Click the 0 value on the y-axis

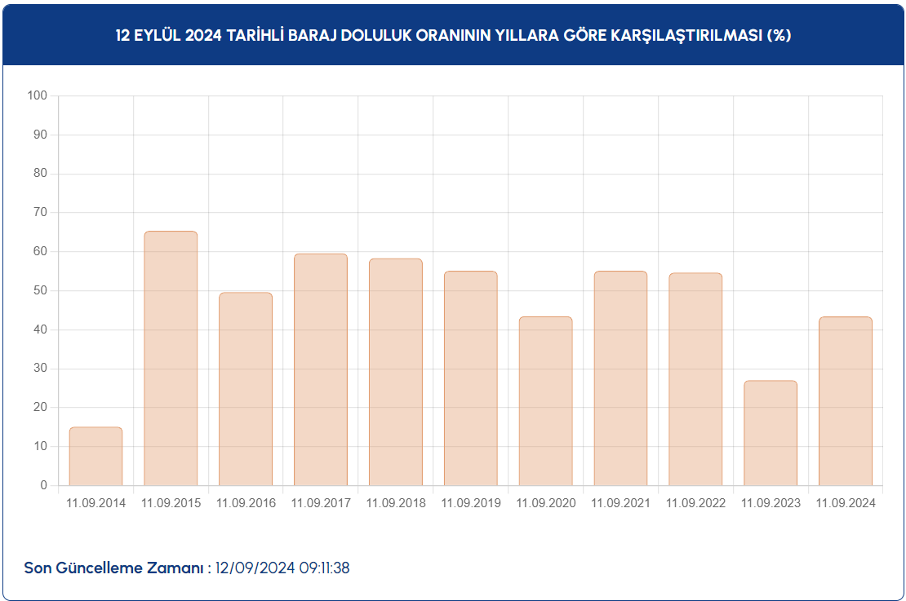tap(44, 485)
